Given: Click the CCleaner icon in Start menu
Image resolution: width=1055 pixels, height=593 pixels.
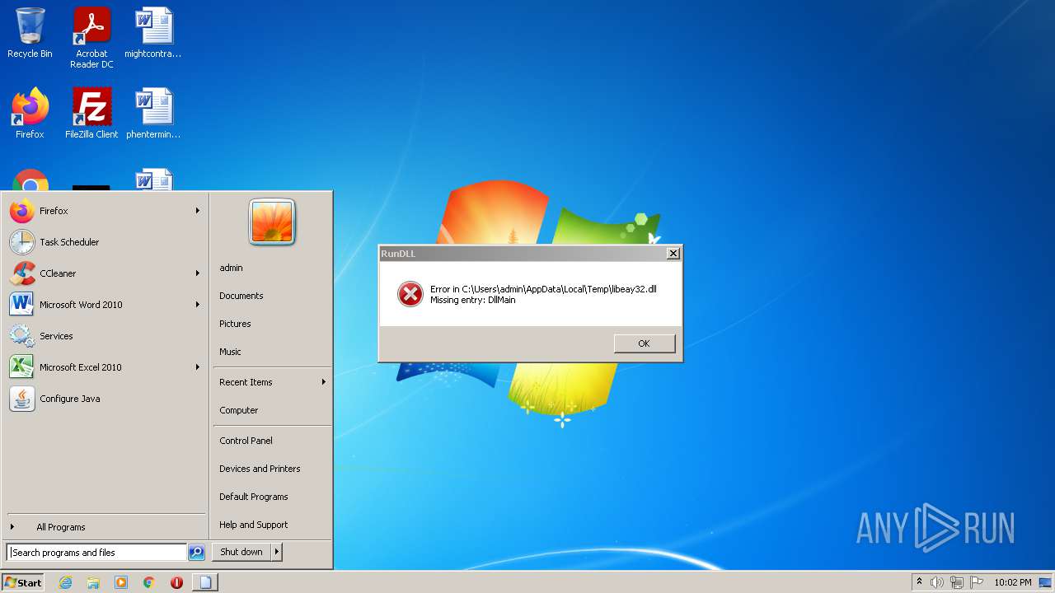Looking at the screenshot, I should 22,273.
